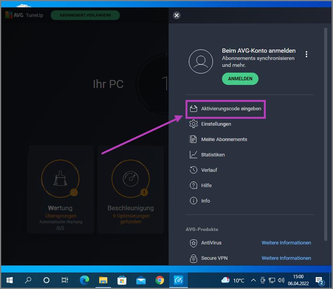
Task: Click Beim AVG-Konto anmelden heading
Action: [x=258, y=51]
